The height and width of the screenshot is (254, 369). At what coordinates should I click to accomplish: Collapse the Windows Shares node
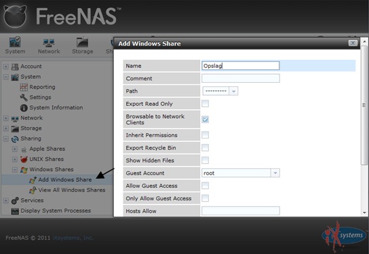coord(15,170)
